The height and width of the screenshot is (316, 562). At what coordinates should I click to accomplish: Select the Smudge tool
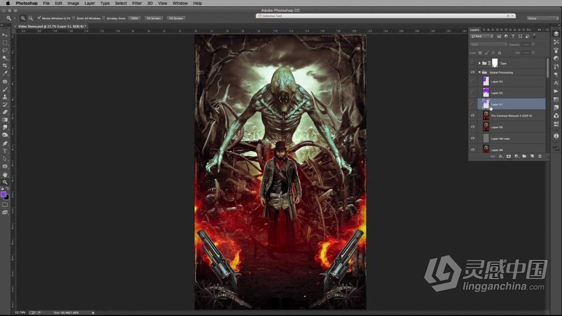pos(5,128)
